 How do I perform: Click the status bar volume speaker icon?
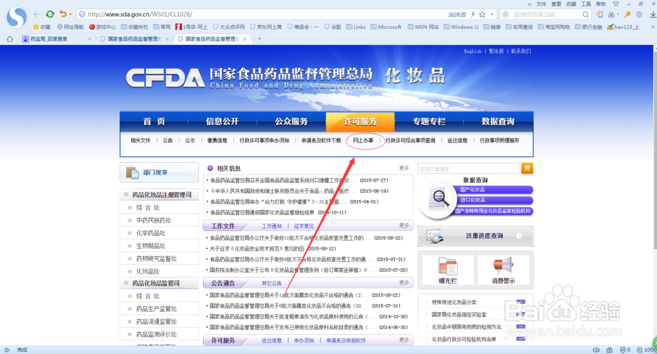click(596, 350)
